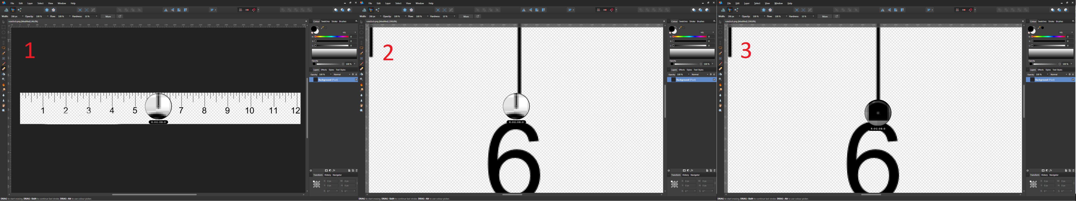
Task: Toggle layer lock icon in the left window Layers panel
Action: pyautogui.click(x=356, y=75)
